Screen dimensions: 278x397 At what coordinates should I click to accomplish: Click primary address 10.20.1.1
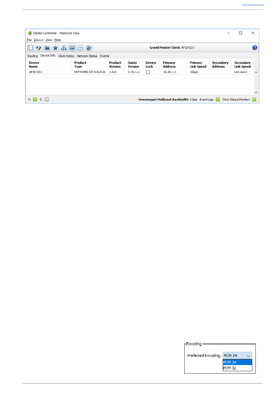(x=170, y=72)
